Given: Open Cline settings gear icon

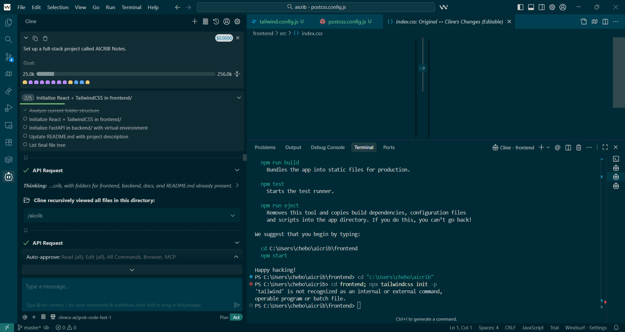Looking at the screenshot, I should click(237, 21).
